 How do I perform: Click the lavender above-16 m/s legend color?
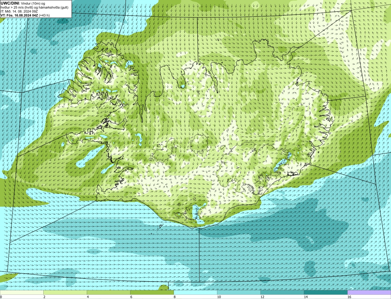369,292
